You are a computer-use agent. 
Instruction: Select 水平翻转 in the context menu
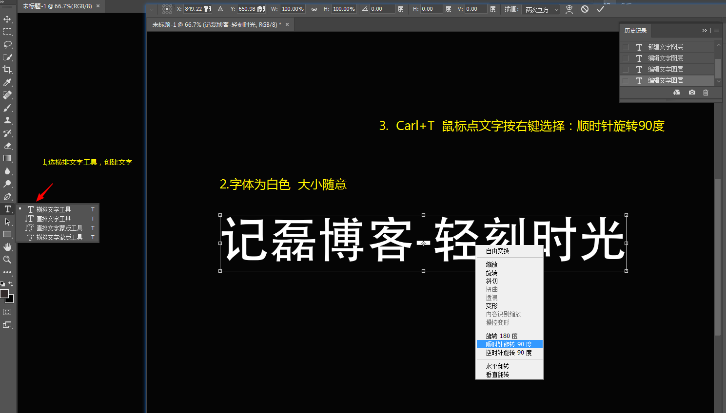pos(497,366)
